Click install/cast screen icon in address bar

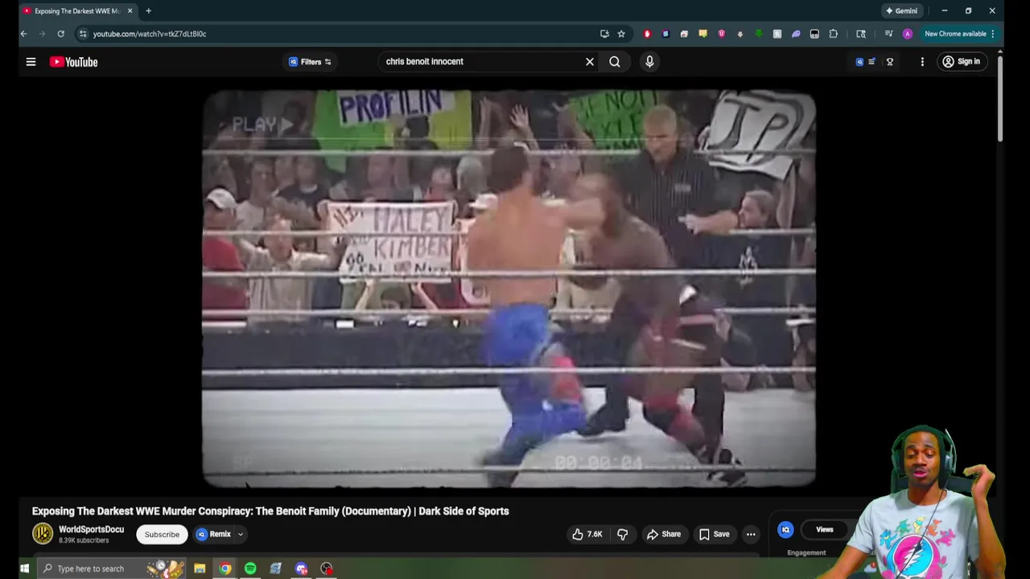coord(604,34)
